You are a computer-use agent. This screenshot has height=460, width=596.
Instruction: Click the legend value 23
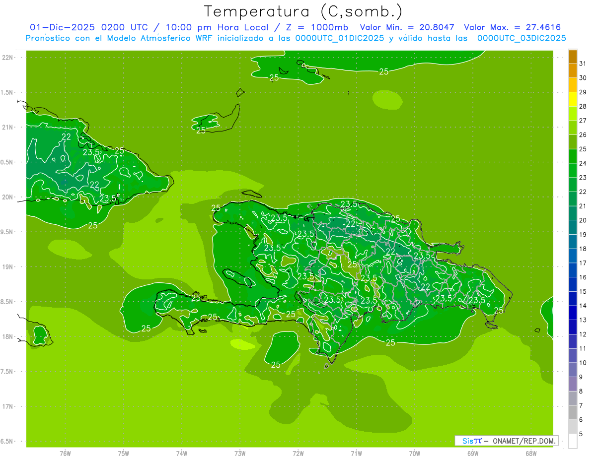coord(583,178)
